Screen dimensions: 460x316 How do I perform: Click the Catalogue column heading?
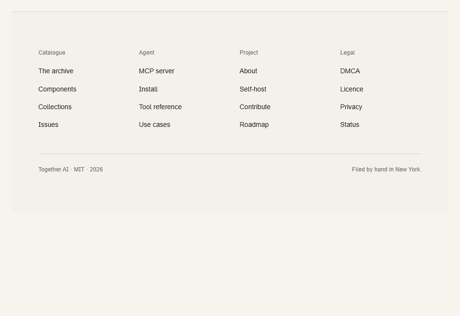(52, 53)
